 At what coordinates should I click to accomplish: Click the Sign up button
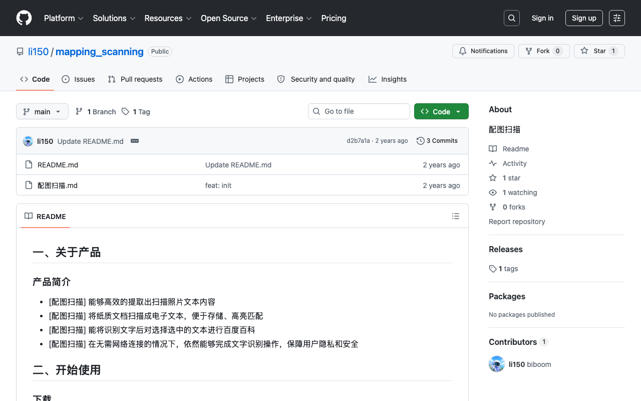(584, 18)
